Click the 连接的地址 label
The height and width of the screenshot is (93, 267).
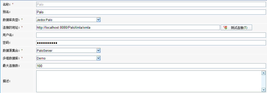click(x=11, y=27)
